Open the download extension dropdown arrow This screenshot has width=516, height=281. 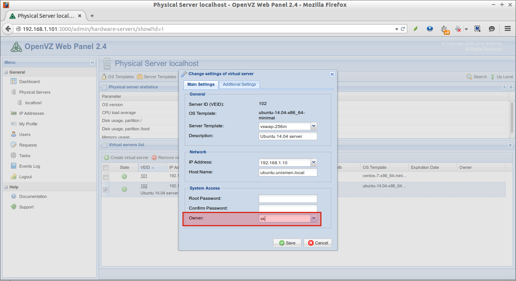pyautogui.click(x=466, y=29)
